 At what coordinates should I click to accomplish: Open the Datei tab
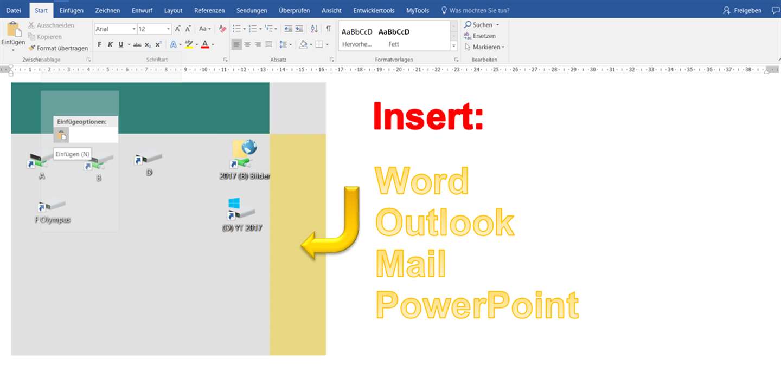coord(14,10)
